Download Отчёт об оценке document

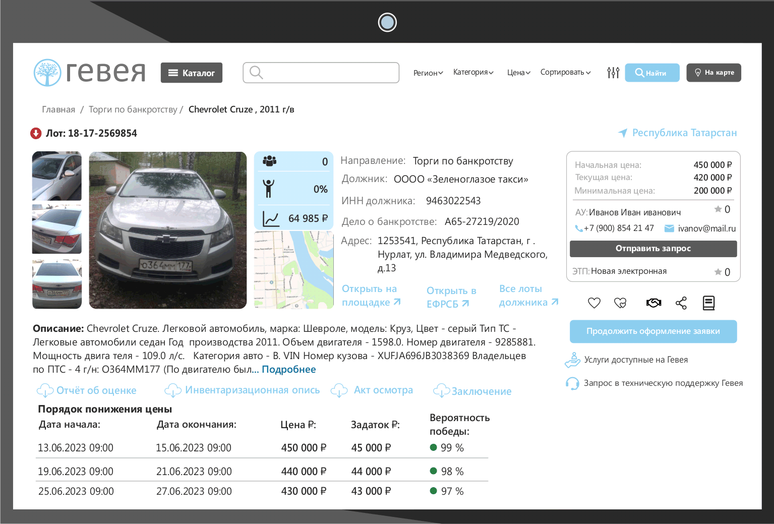[87, 390]
